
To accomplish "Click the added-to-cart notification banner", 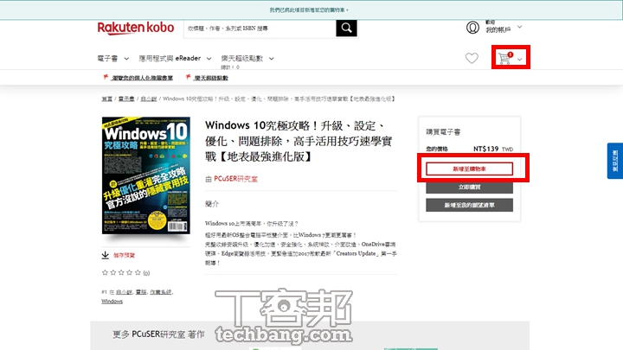I will coord(311,10).
